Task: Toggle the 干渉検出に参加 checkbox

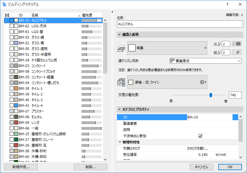Action: click(200, 136)
